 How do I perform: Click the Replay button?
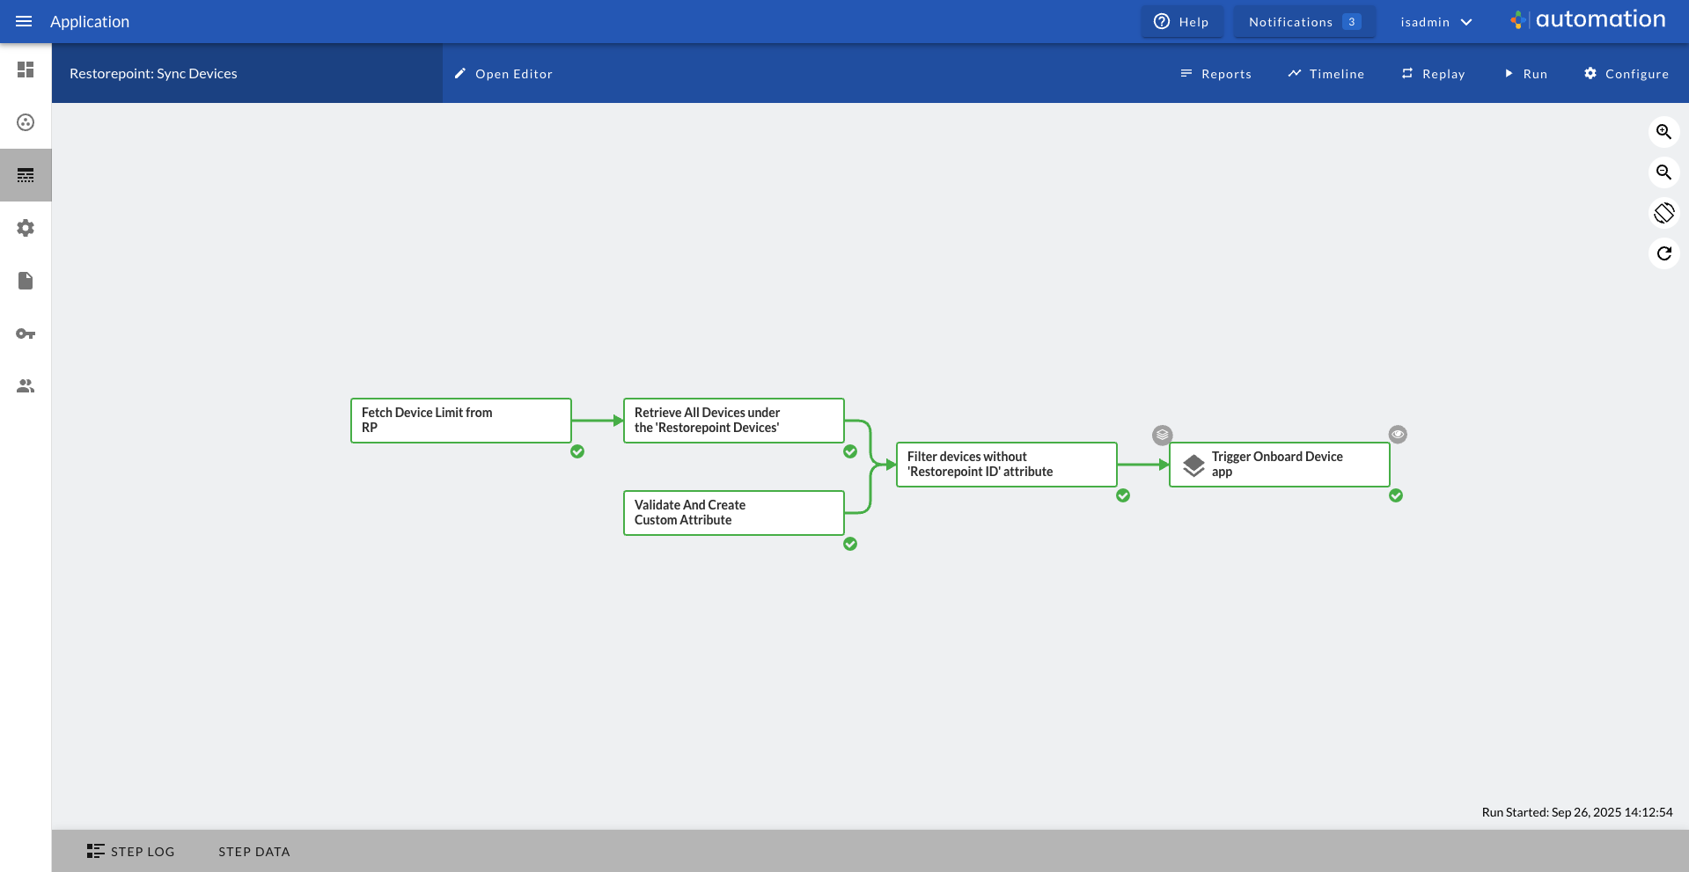point(1433,74)
